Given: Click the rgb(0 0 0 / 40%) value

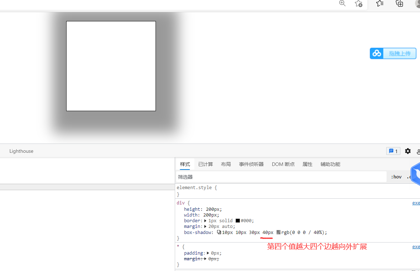Looking at the screenshot, I should tap(303, 233).
